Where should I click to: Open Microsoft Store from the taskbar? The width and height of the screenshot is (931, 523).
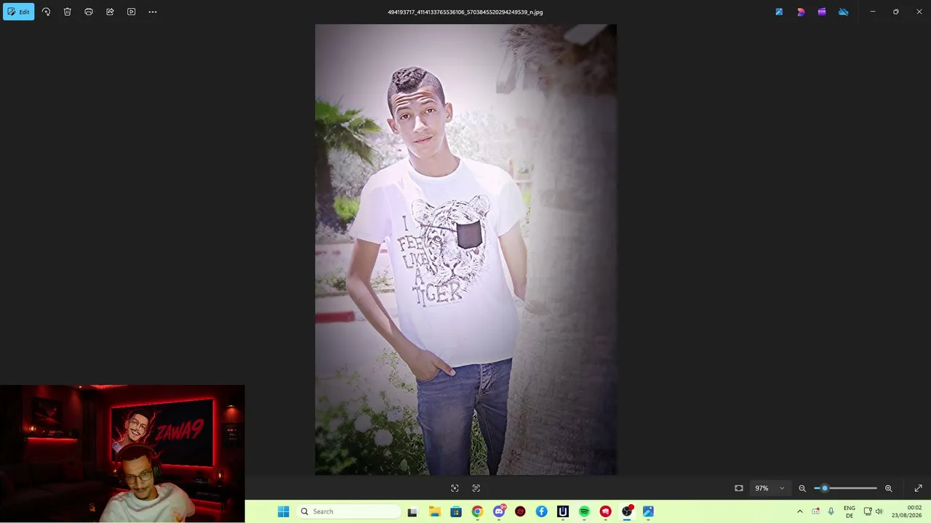[456, 511]
